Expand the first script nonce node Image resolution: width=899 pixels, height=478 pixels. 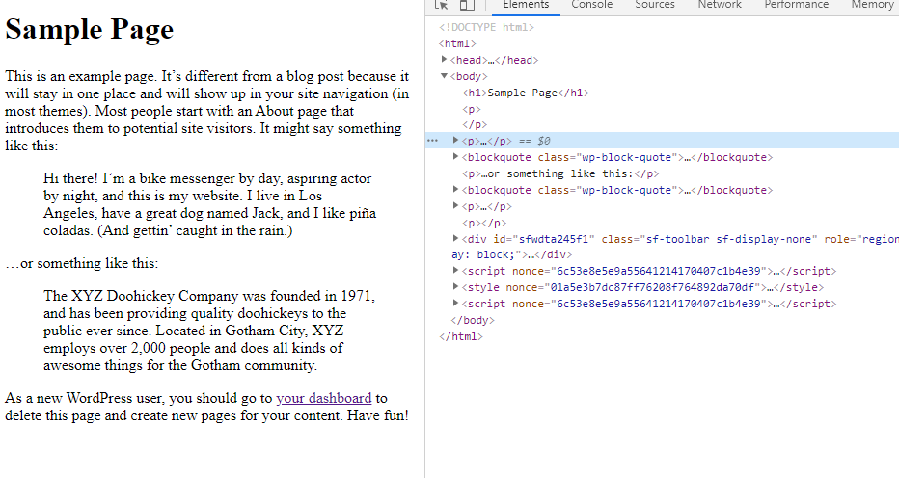(456, 271)
